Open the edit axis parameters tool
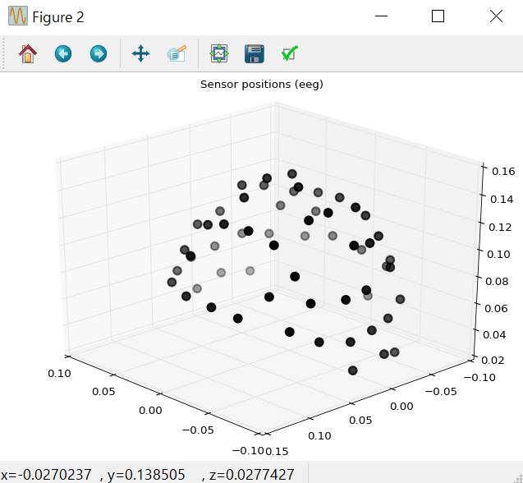523x483 pixels. click(x=290, y=54)
